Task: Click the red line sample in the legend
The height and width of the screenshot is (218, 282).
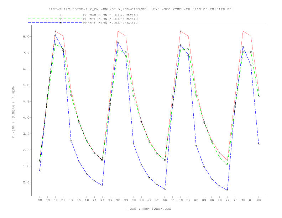Action: click(x=55, y=15)
